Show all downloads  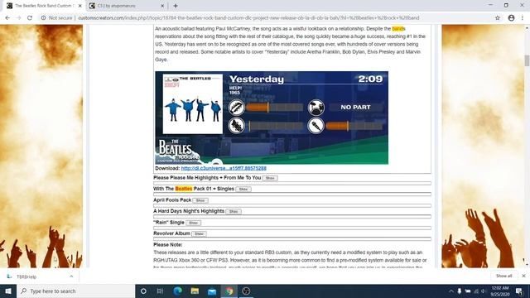point(503,276)
